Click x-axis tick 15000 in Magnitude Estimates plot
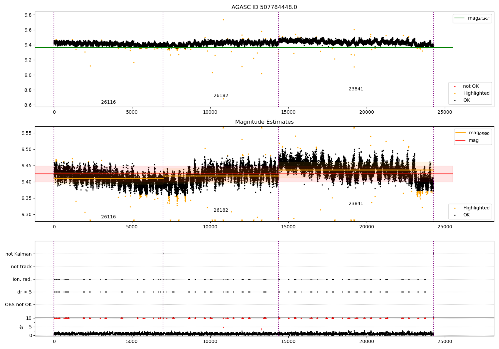Screen dimensions: 499x349 [x=288, y=227]
